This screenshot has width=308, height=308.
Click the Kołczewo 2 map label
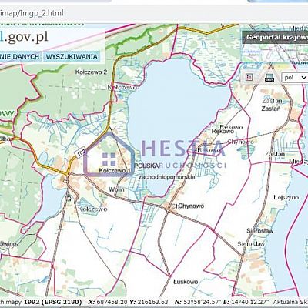91,72
